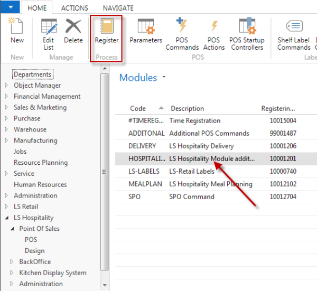This screenshot has height=291, width=317.
Task: Click registering value 99001487
Action: [283, 134]
